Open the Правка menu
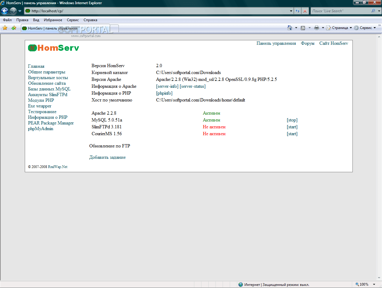 click(22, 20)
